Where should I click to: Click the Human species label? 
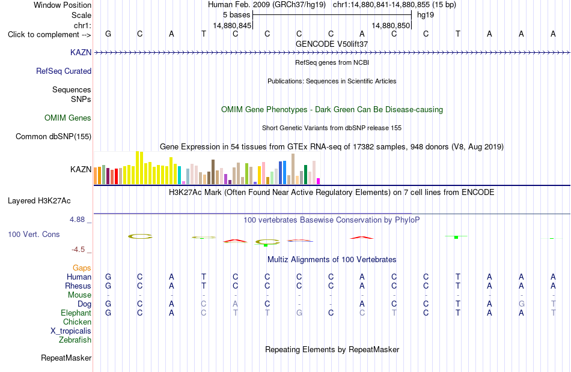[x=79, y=277]
